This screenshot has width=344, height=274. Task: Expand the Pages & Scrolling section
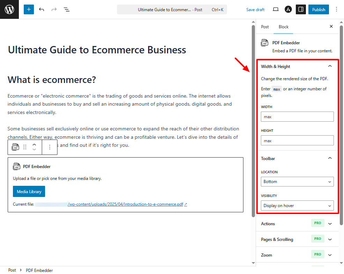tap(330, 239)
